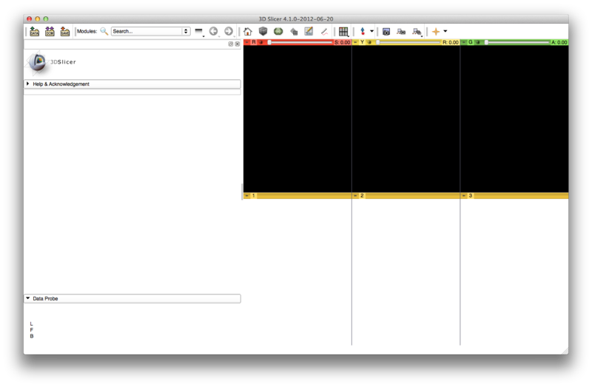Image resolution: width=592 pixels, height=387 pixels.
Task: Toggle link icon in Green slice bar
Action: (478, 43)
